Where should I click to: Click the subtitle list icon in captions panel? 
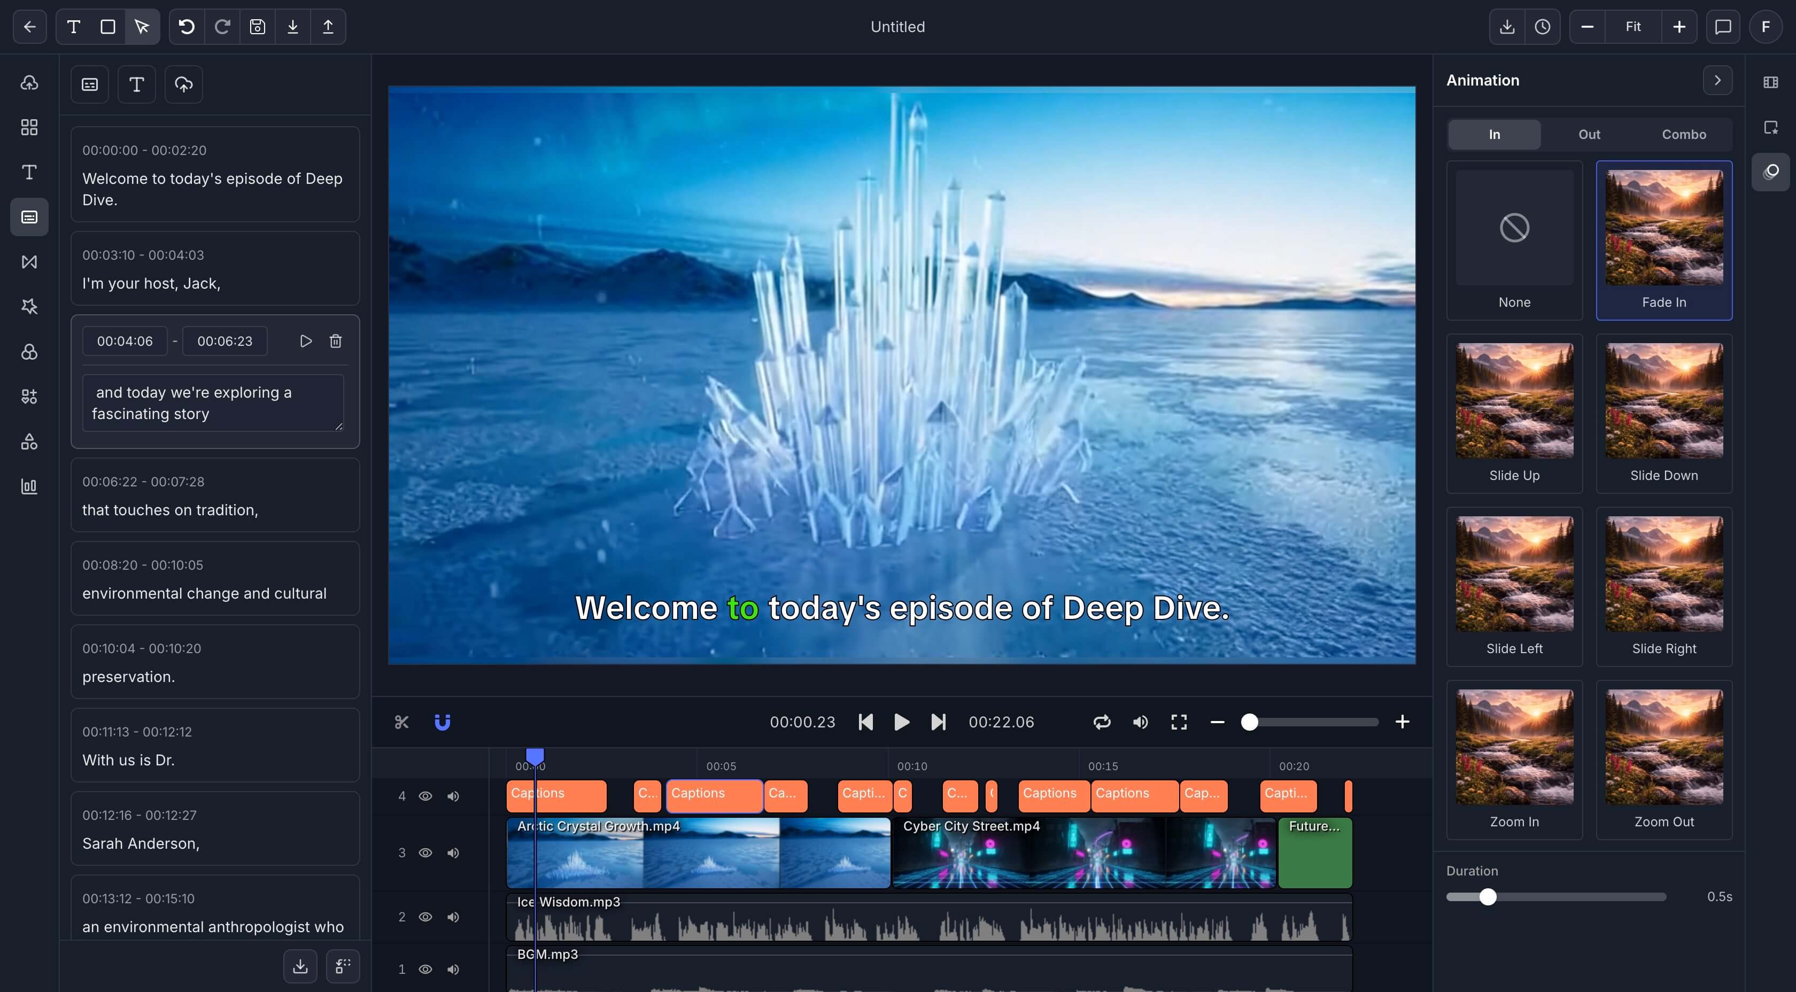pos(90,84)
